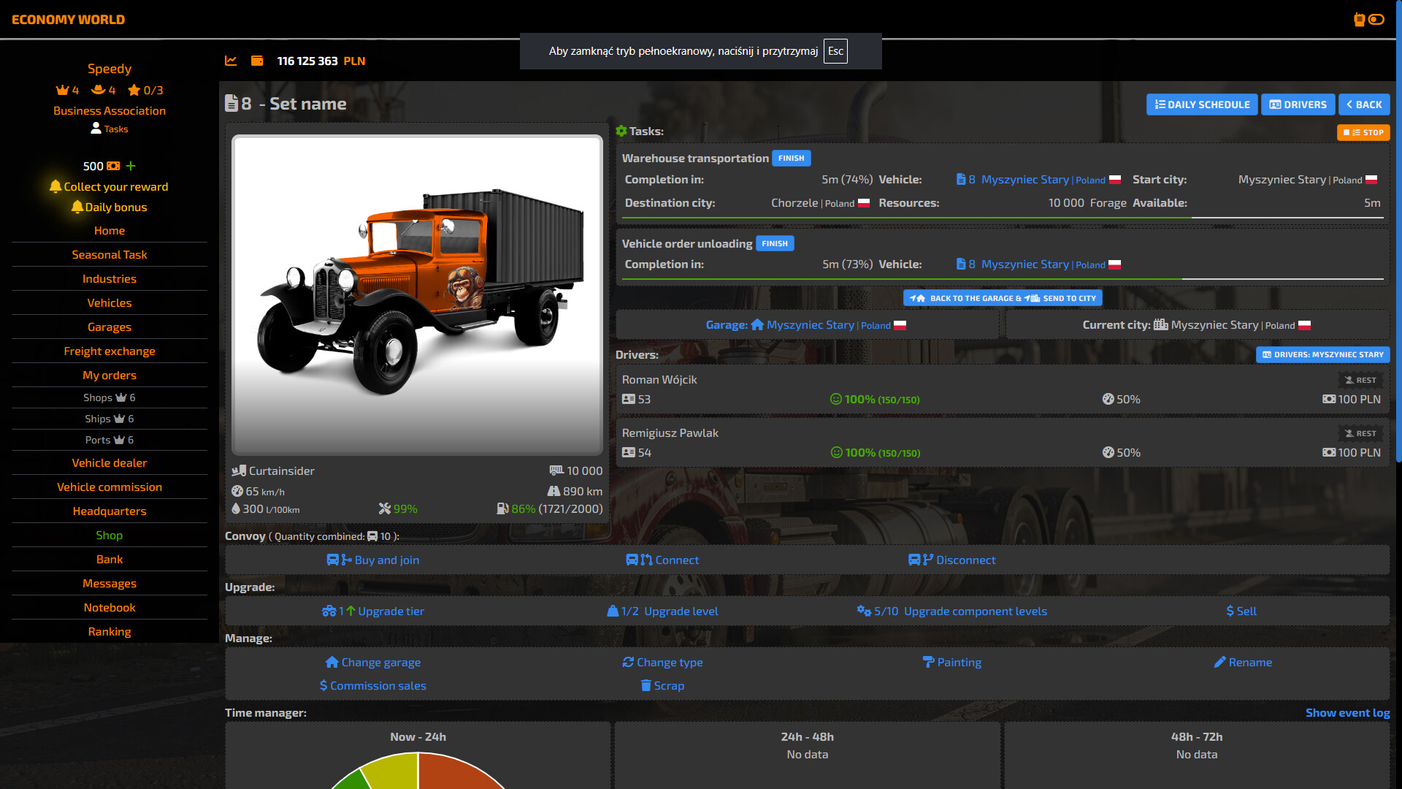The image size is (1402, 789).
Task: Click Commission sales link
Action: [372, 686]
